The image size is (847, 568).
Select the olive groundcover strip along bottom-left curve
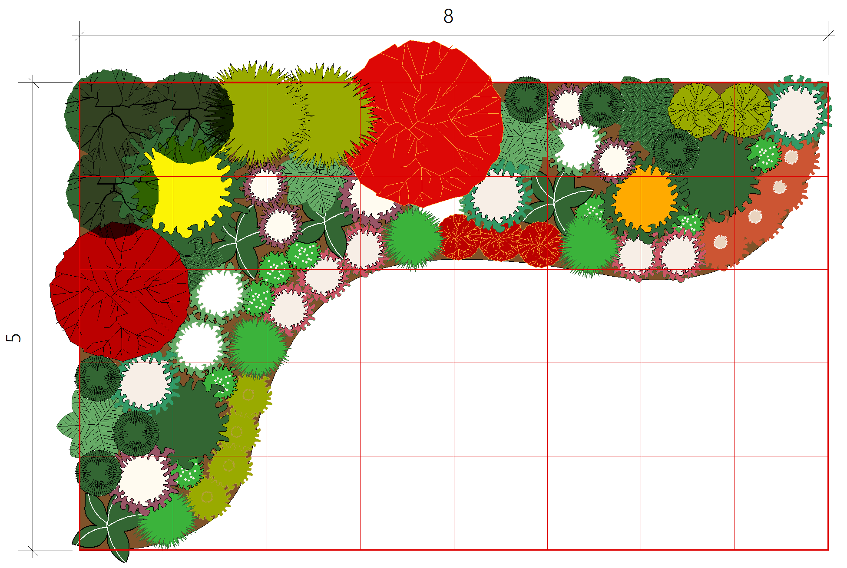(x=238, y=432)
